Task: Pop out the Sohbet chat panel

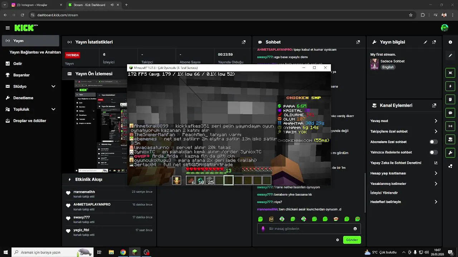Action: point(358,42)
